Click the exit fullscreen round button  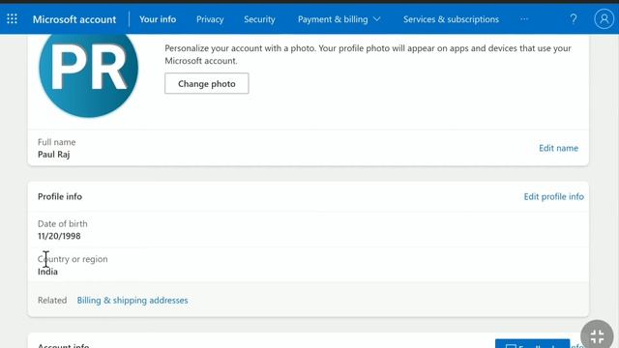coord(597,336)
